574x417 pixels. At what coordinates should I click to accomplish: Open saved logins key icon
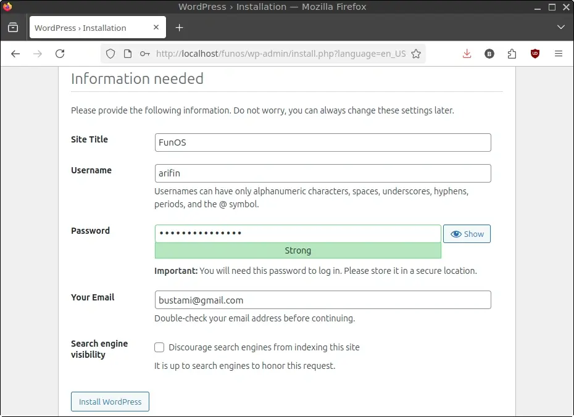[x=145, y=54]
